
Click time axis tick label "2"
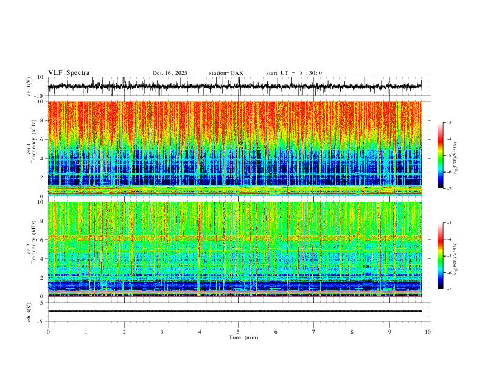(124, 332)
